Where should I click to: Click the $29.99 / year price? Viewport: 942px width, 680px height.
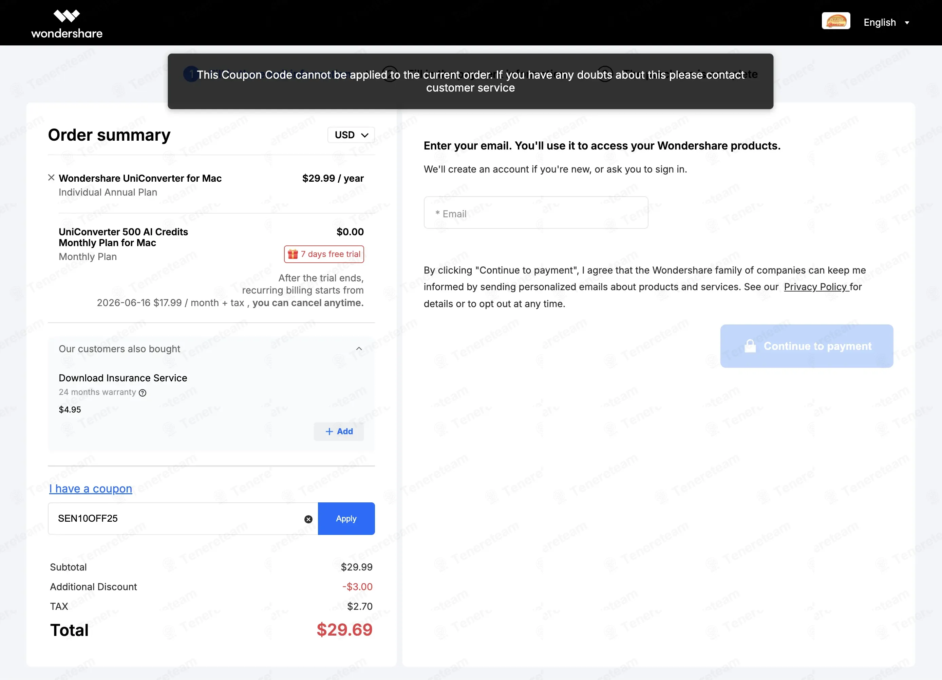point(333,178)
